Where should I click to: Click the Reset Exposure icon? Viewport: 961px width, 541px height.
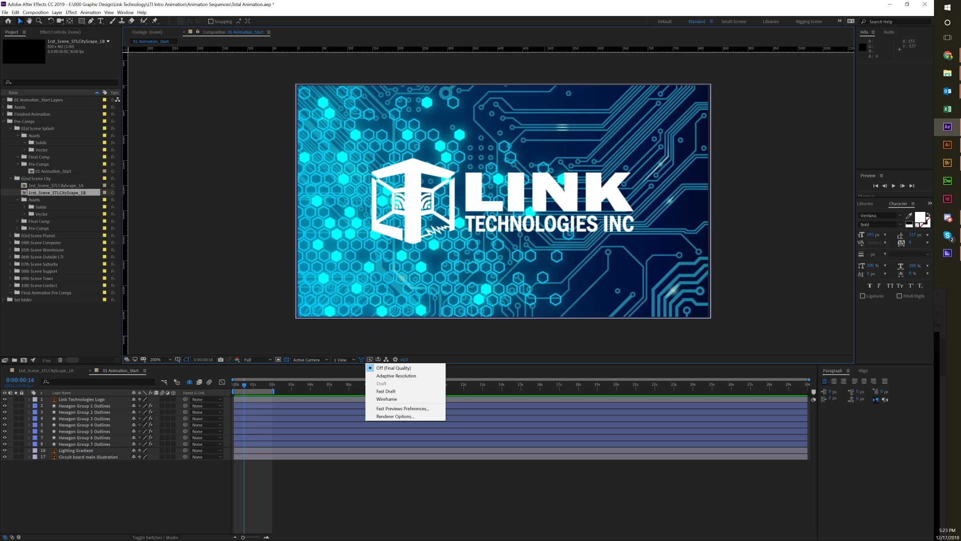click(395, 360)
